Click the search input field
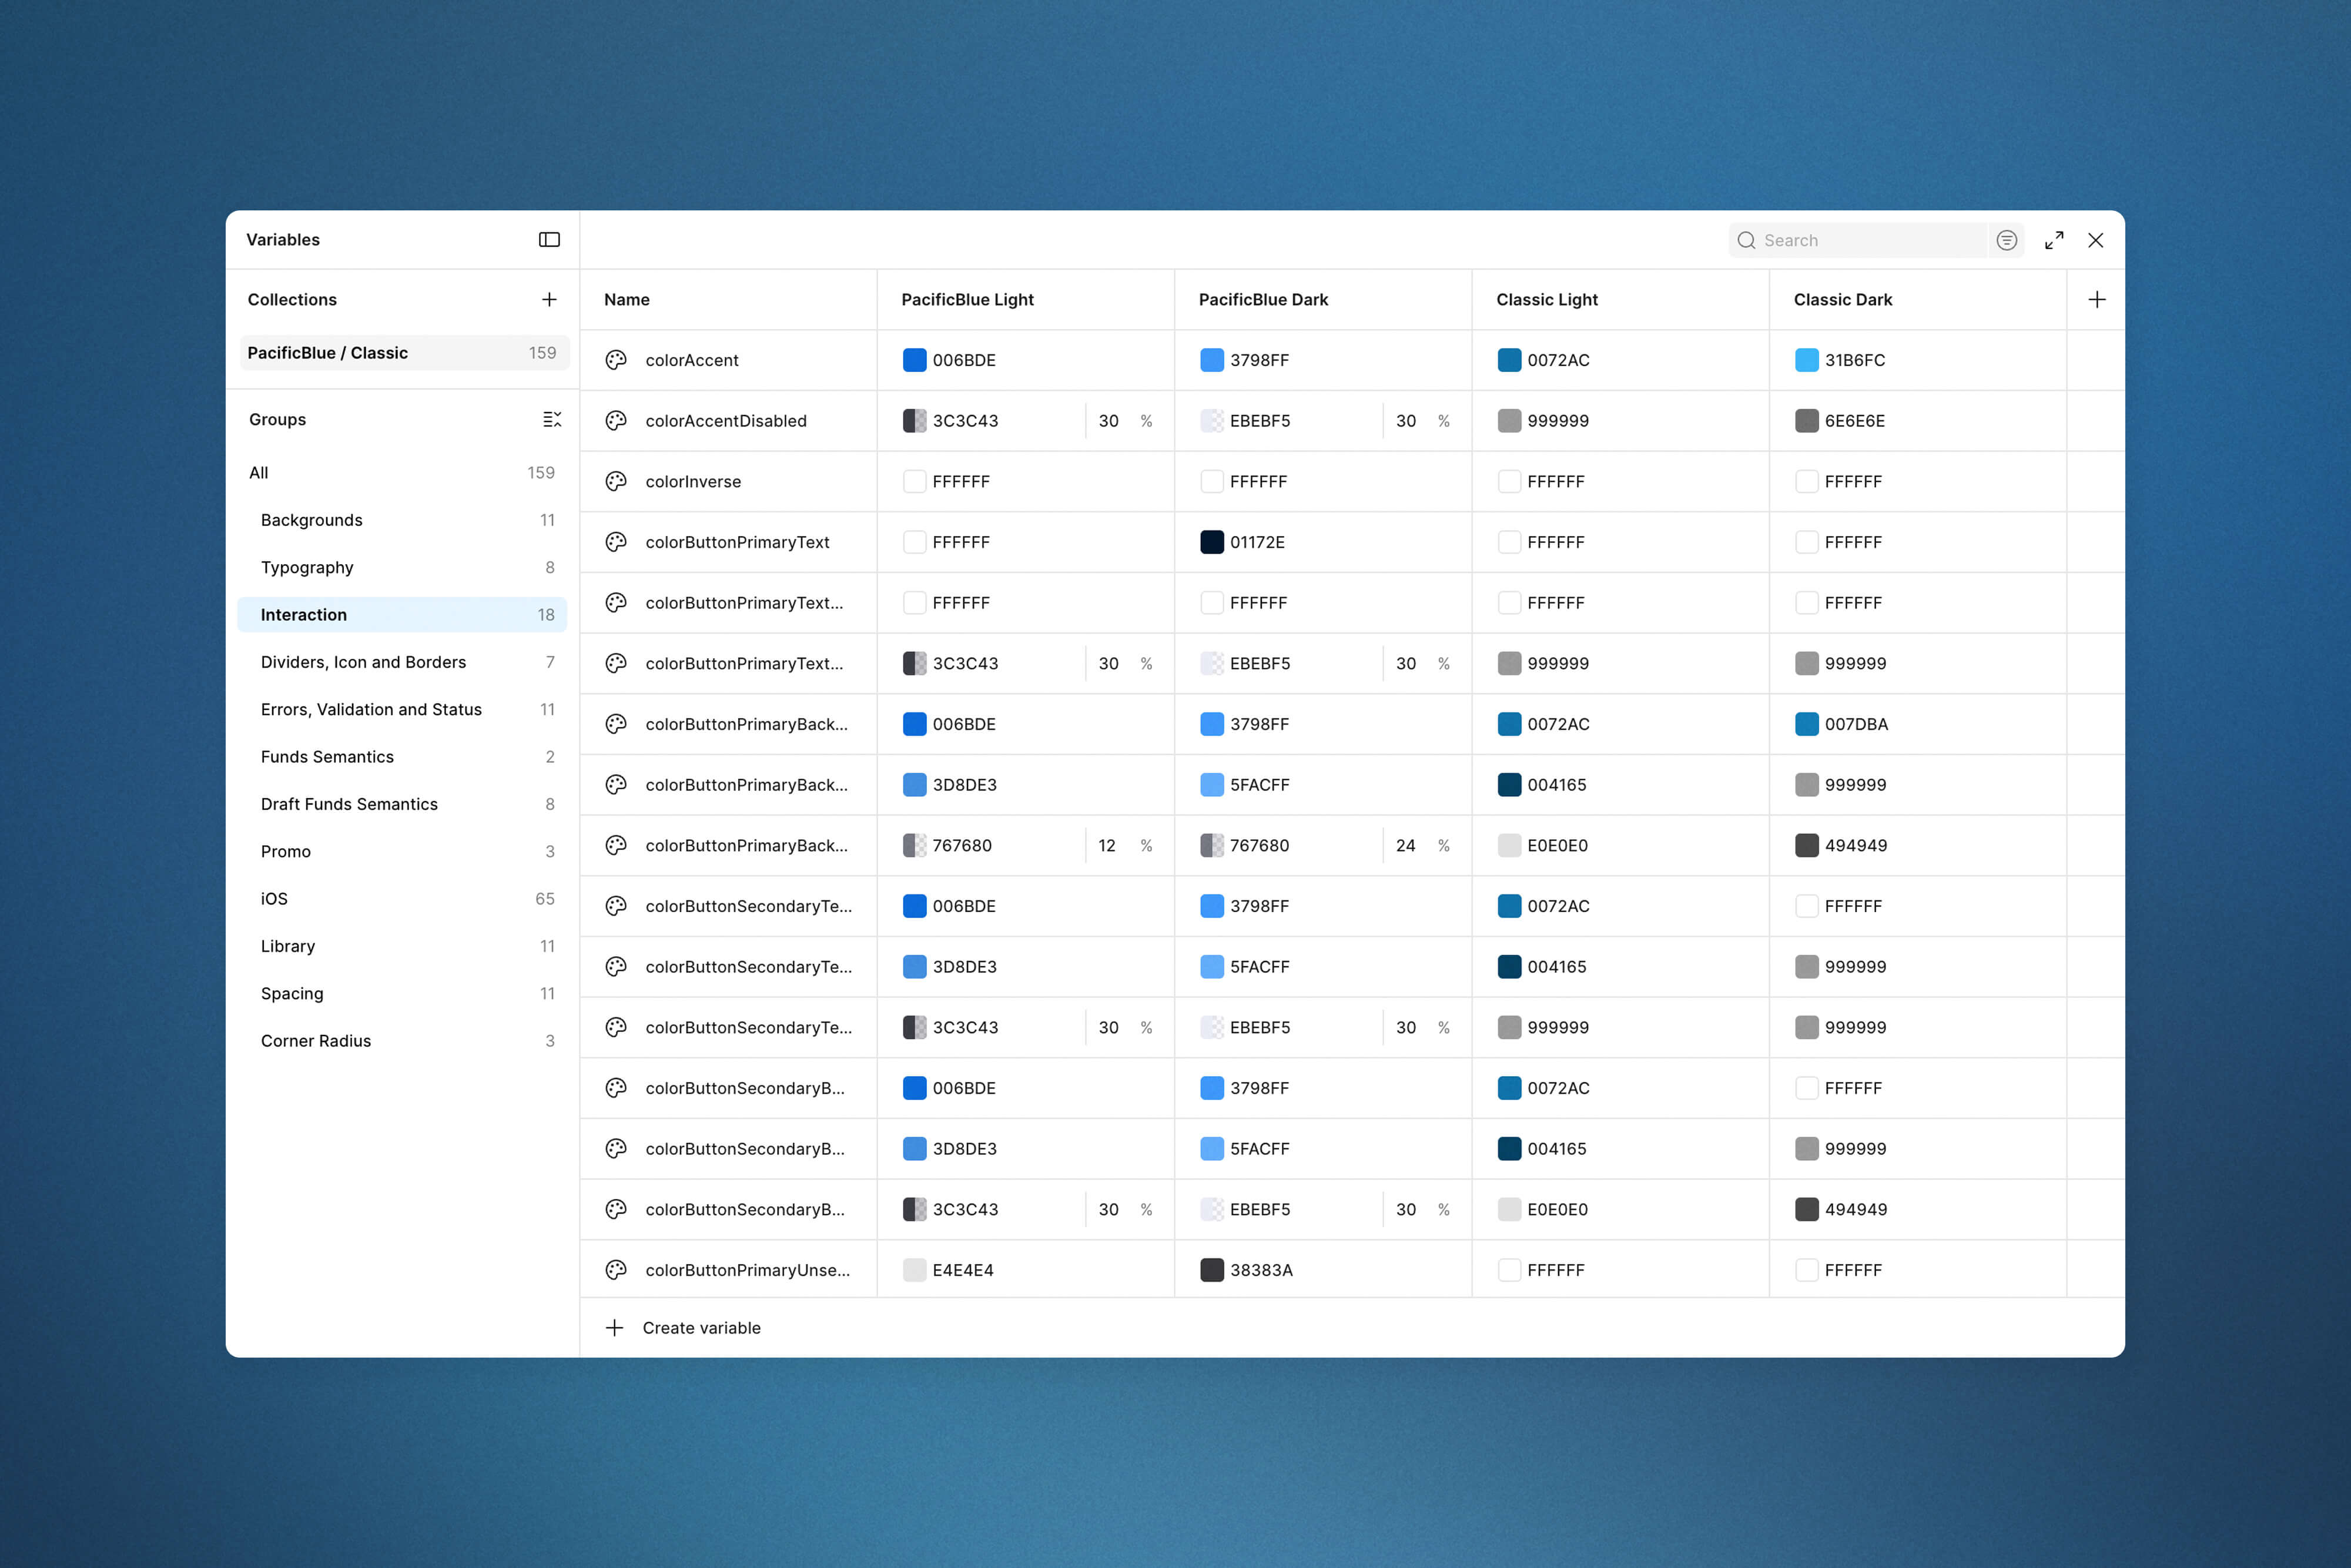 click(1870, 240)
